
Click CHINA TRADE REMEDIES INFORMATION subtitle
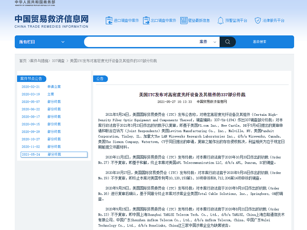click(x=51, y=27)
